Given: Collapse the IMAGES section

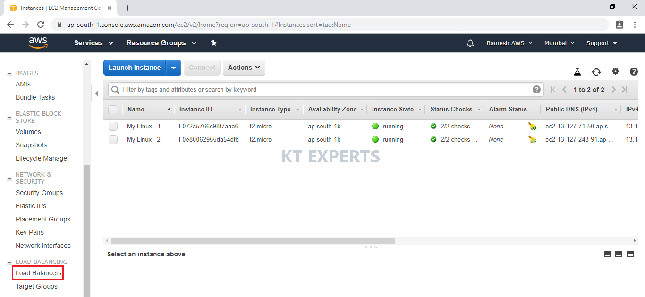Looking at the screenshot, I should coord(9,73).
